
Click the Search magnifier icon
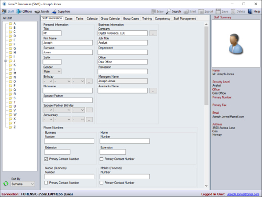168,11
